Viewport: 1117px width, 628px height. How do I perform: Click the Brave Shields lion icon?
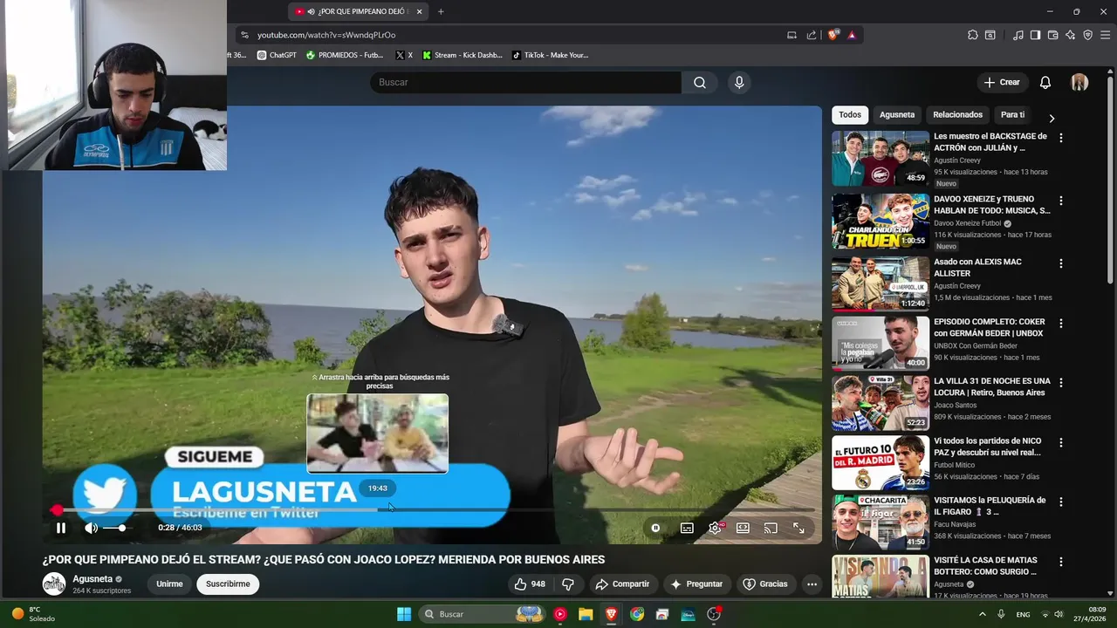[833, 35]
